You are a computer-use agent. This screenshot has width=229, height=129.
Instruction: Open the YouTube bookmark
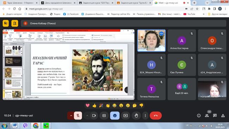(190, 14)
